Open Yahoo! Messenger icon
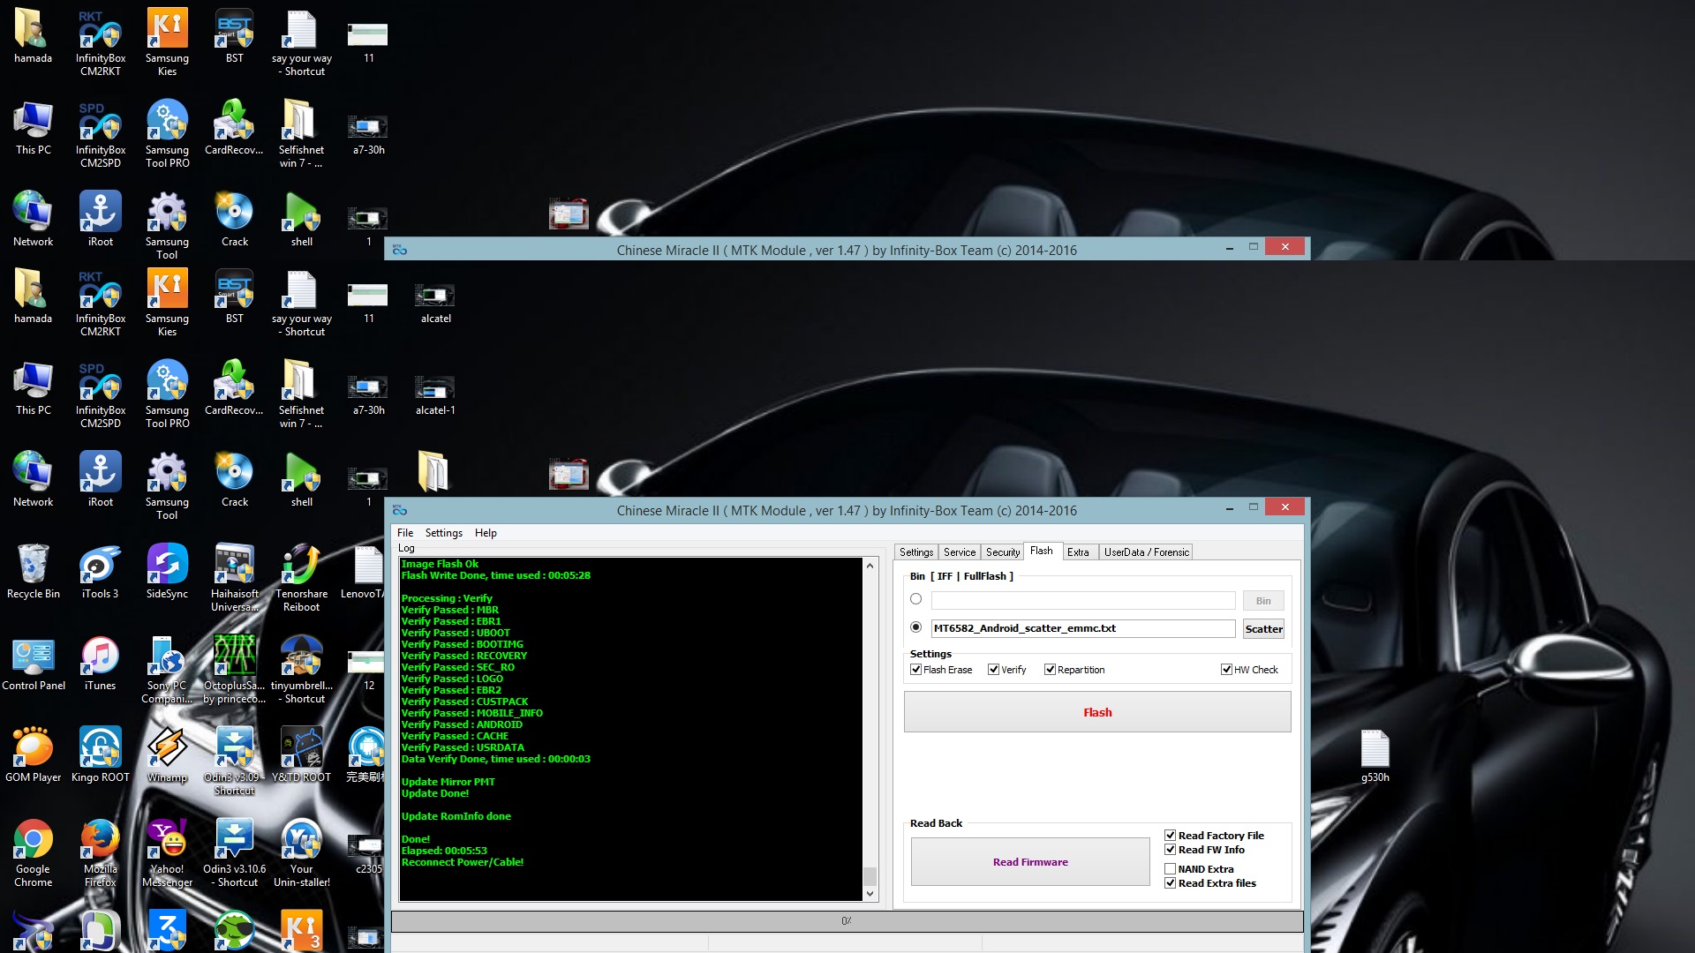1695x953 pixels. 167,853
